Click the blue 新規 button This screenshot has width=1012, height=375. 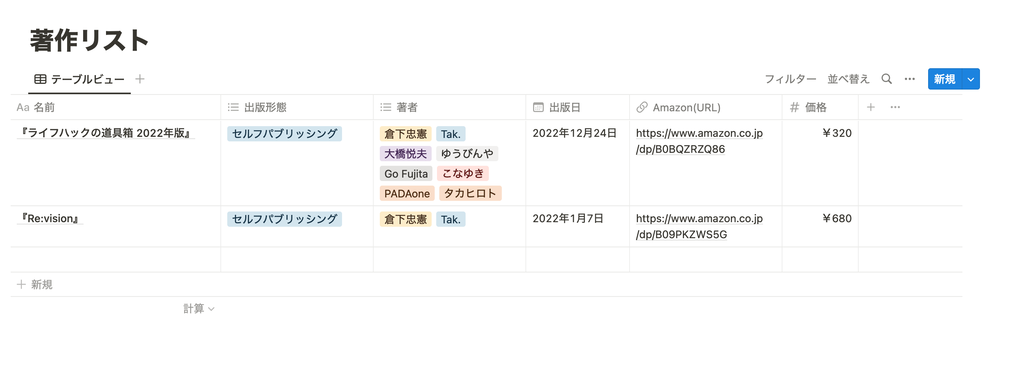pos(944,79)
